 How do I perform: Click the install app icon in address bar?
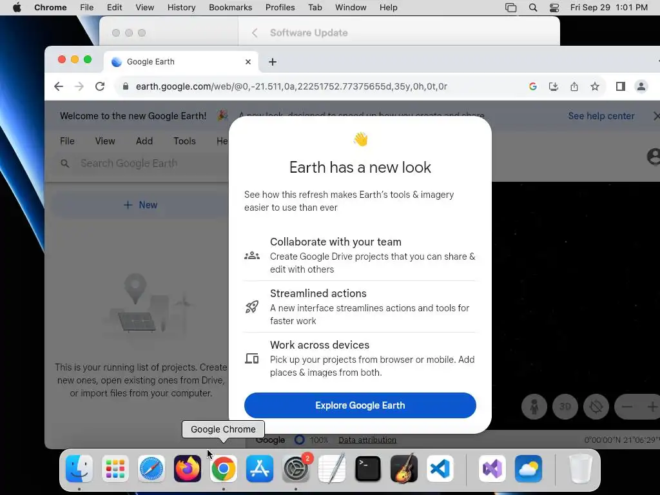(554, 86)
